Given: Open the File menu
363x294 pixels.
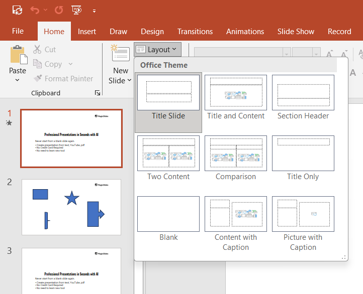Looking at the screenshot, I should tap(18, 31).
